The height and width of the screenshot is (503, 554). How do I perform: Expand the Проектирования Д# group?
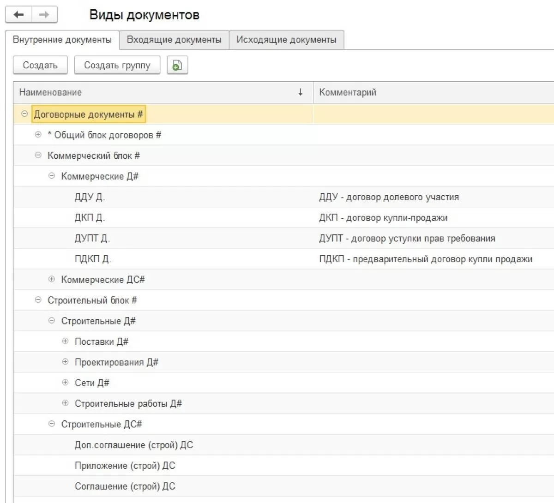point(65,362)
